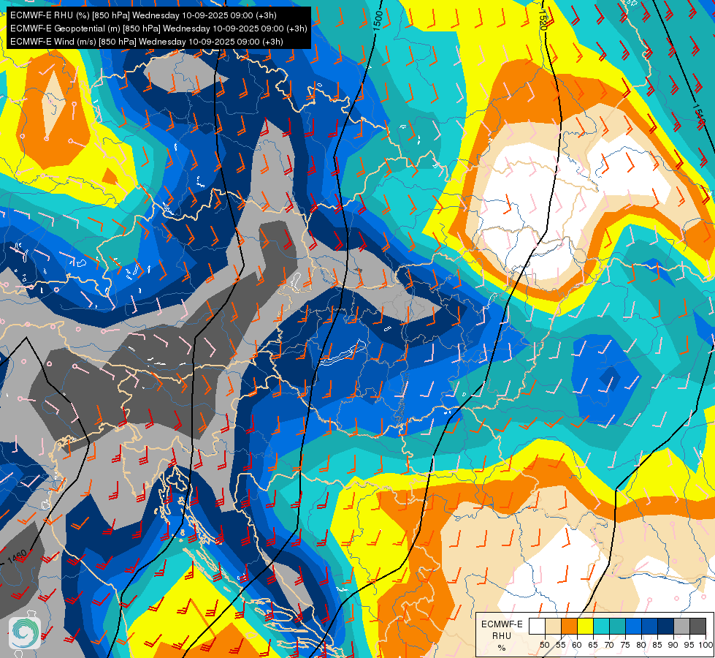Viewport: 715px width, 658px height.
Task: Click the navy 85-90 legend swatch
Action: click(x=665, y=626)
